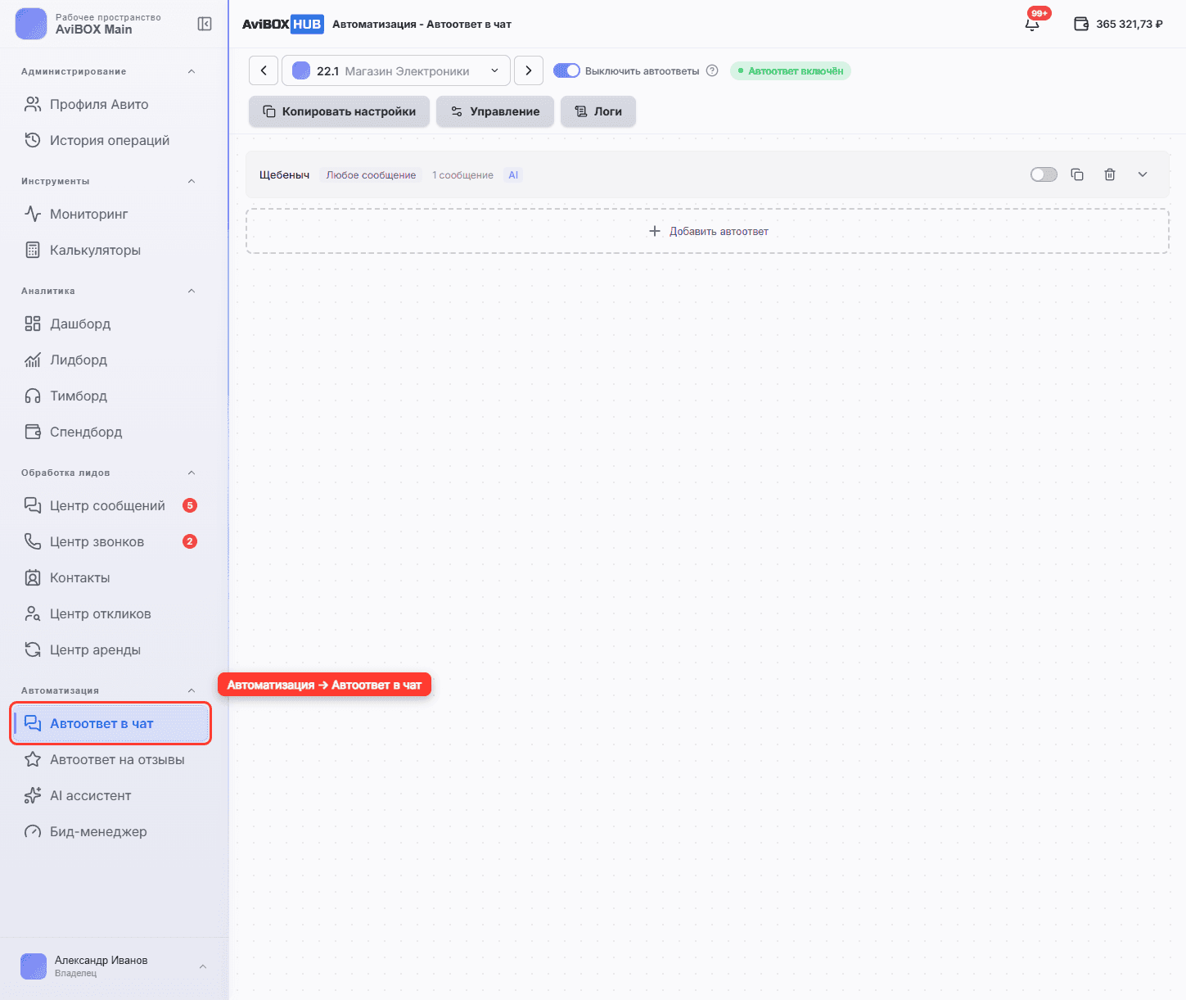Open the Логи button
The width and height of the screenshot is (1186, 1000).
[598, 111]
